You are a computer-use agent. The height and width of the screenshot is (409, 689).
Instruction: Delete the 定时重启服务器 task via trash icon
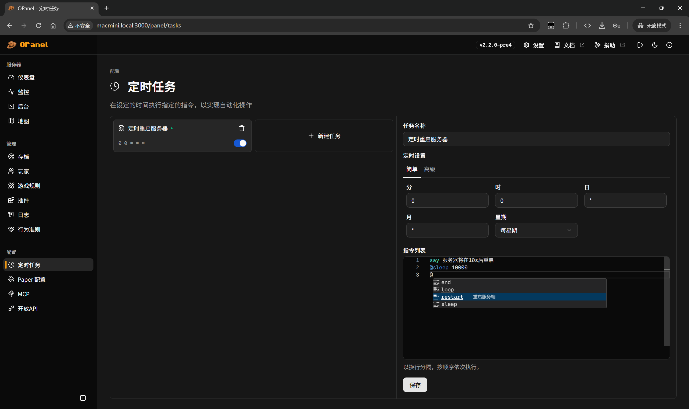click(242, 128)
